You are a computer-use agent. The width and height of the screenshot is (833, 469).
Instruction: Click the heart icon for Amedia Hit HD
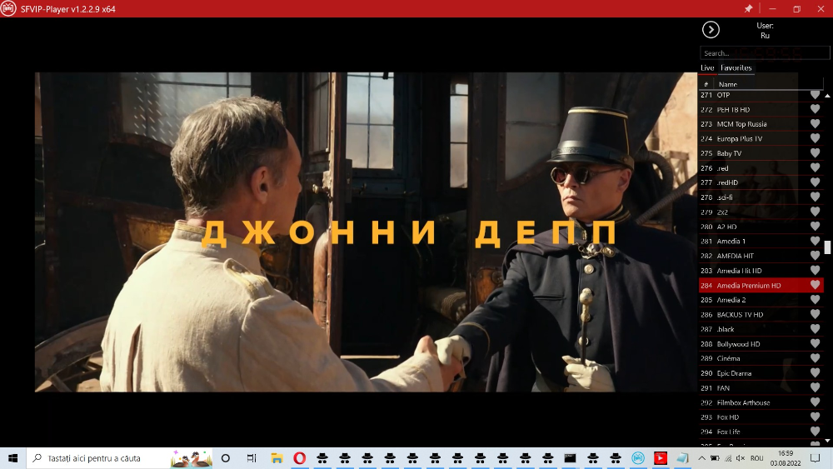(815, 271)
